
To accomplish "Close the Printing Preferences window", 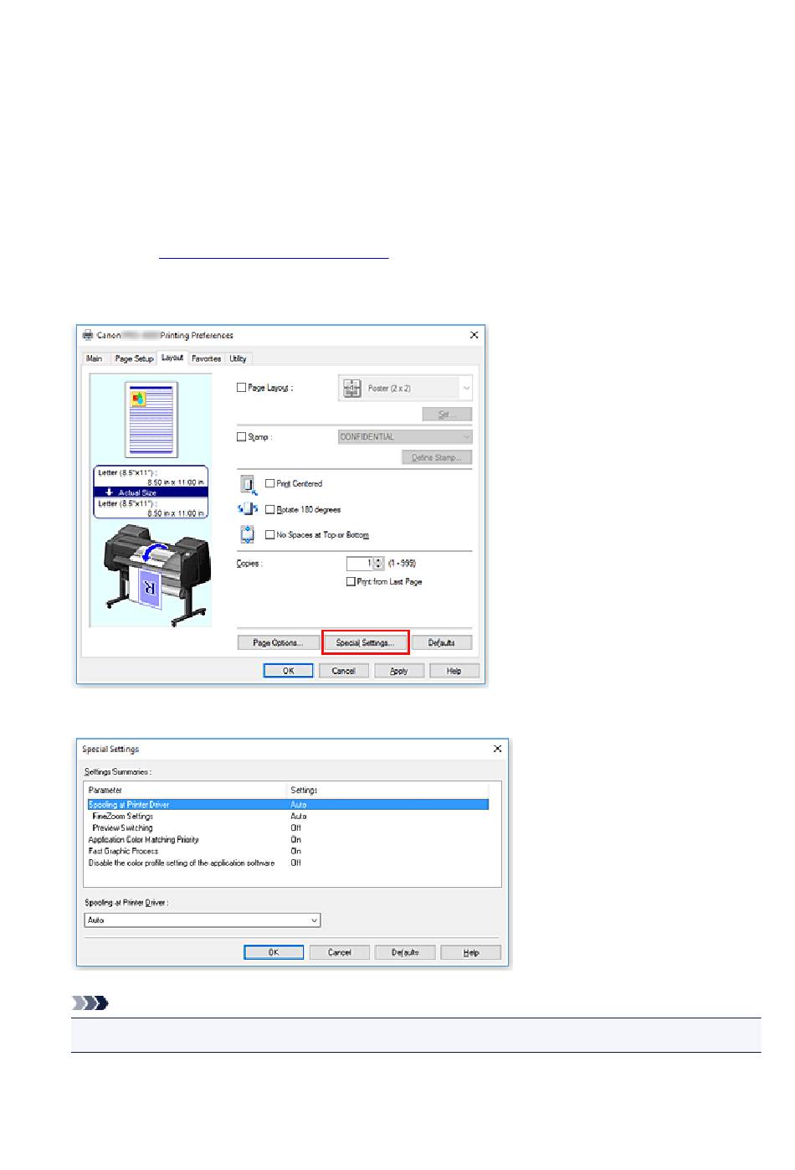I will 474,335.
